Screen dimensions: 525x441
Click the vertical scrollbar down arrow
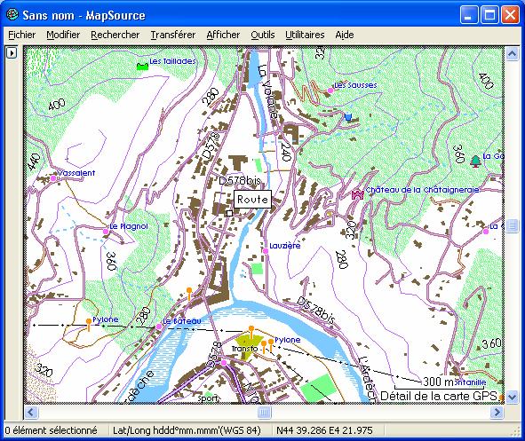click(512, 397)
